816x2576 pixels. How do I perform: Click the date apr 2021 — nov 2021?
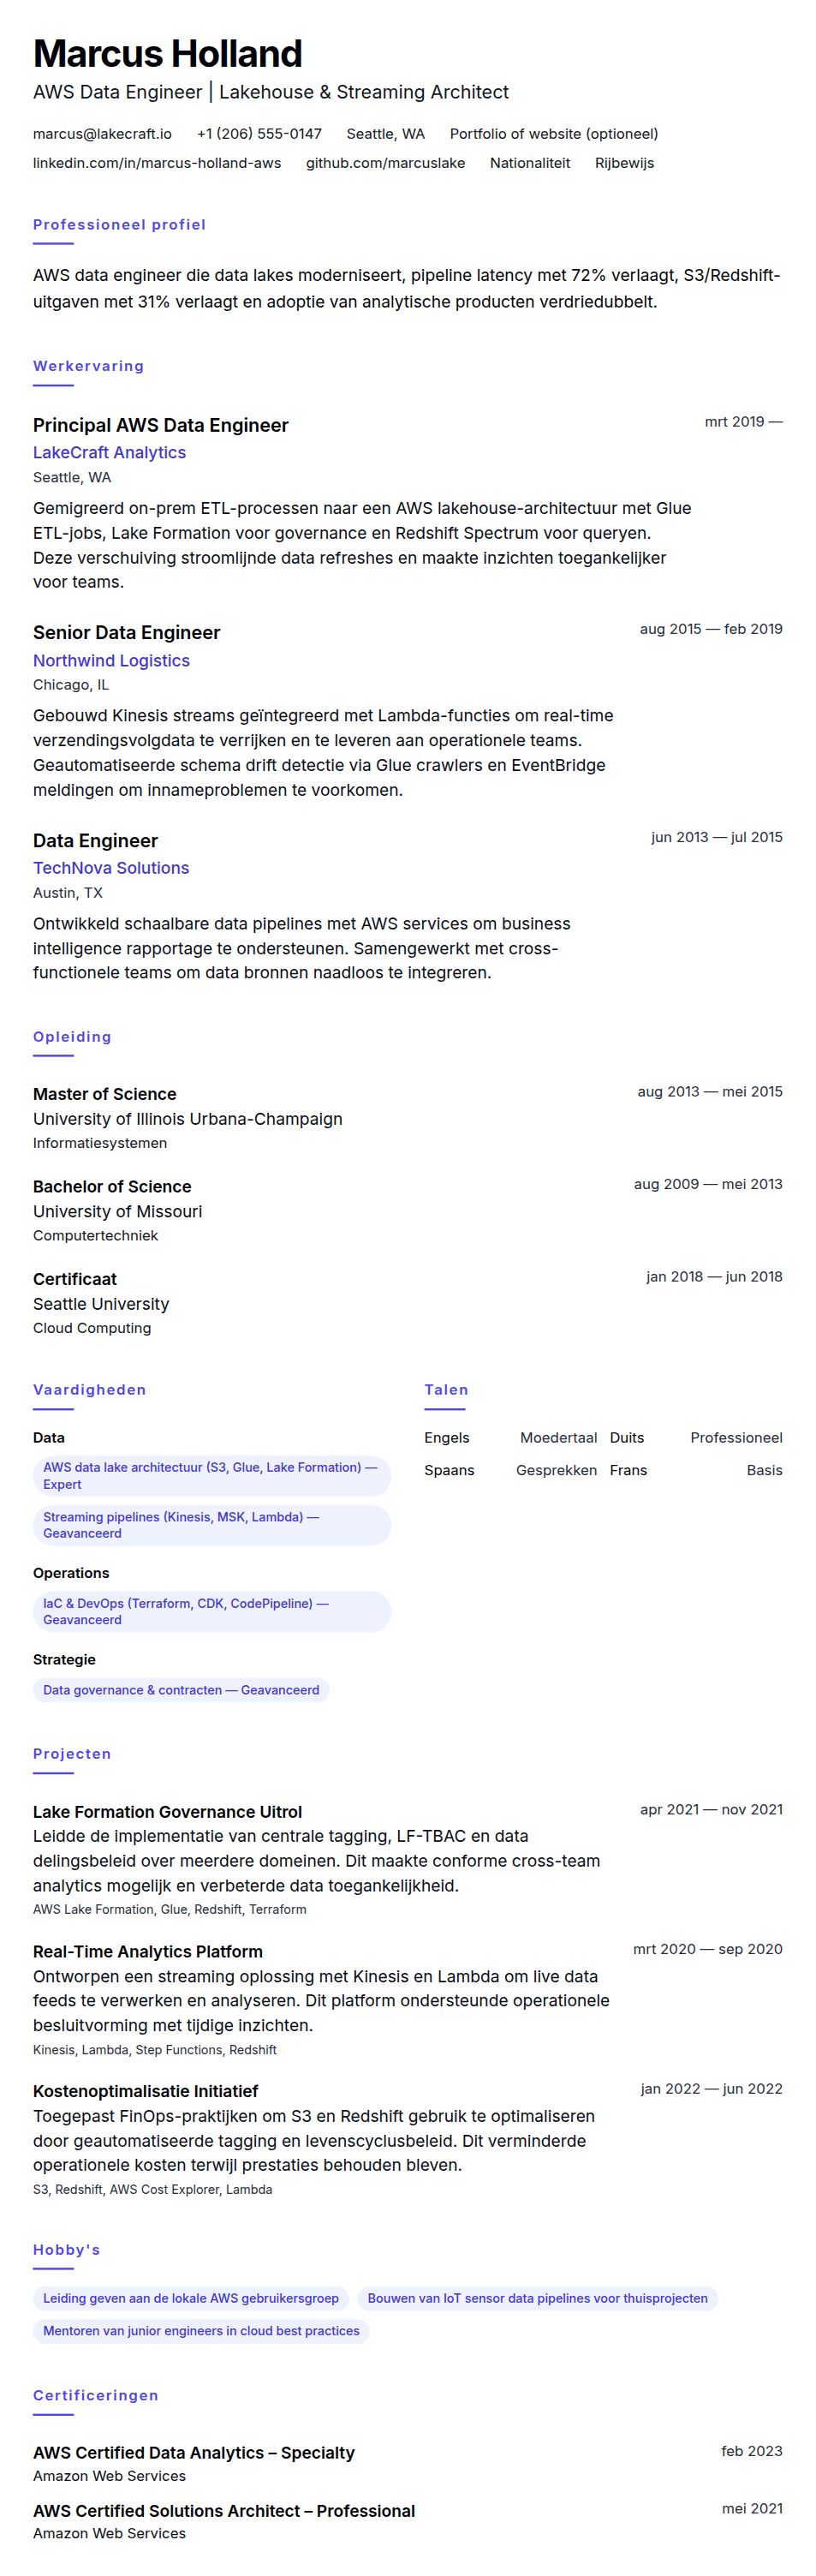point(711,1808)
